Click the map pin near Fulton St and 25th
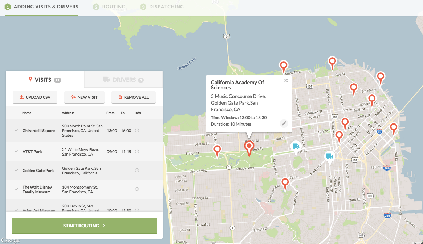The width and height of the screenshot is (423, 244). click(217, 151)
